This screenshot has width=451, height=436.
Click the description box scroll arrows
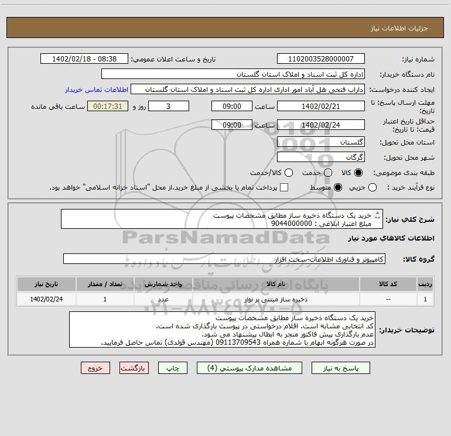click(378, 215)
